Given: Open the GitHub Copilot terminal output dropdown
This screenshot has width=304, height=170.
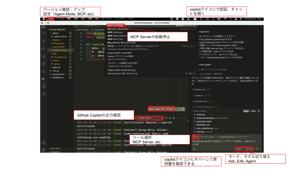Looking at the screenshot, I should (x=151, y=118).
